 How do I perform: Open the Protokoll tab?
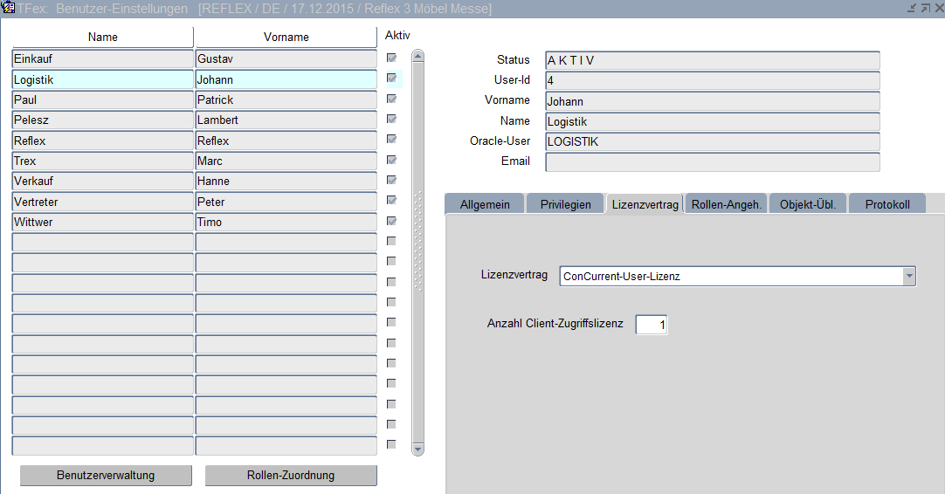point(886,204)
